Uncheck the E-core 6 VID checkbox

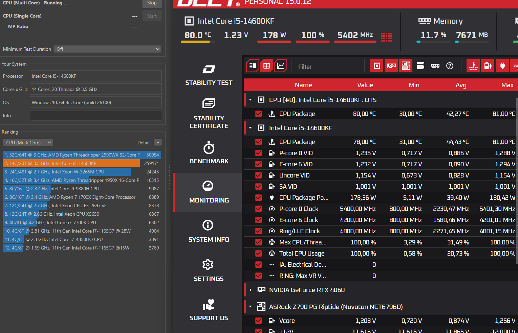click(259, 164)
